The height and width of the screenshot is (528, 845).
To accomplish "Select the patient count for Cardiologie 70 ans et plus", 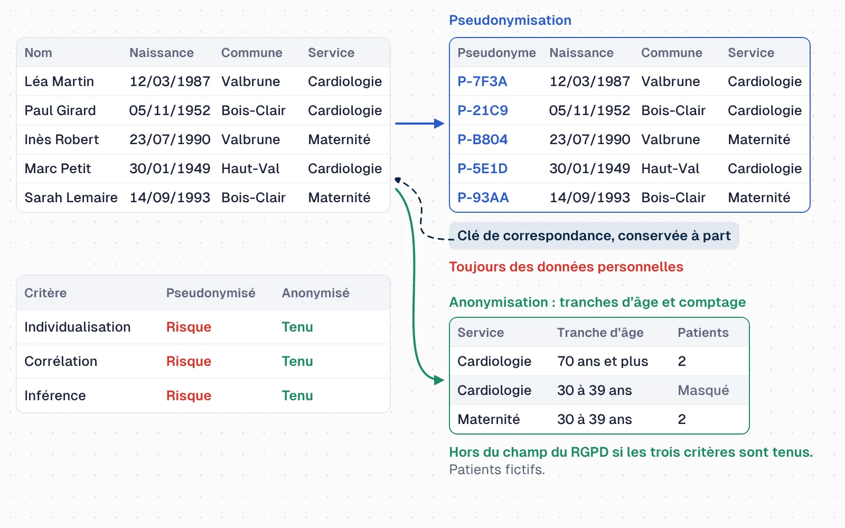I will 682,361.
